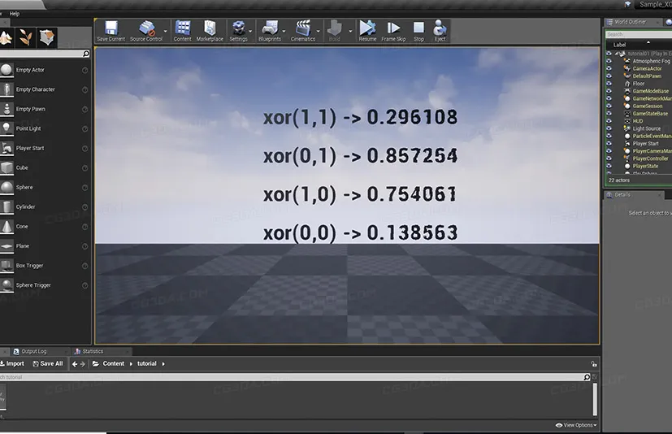Select the Cube placement icon

pyautogui.click(x=7, y=167)
